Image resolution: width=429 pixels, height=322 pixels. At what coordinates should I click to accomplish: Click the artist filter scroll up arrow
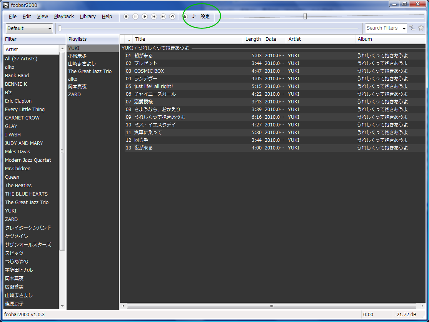coord(62,48)
